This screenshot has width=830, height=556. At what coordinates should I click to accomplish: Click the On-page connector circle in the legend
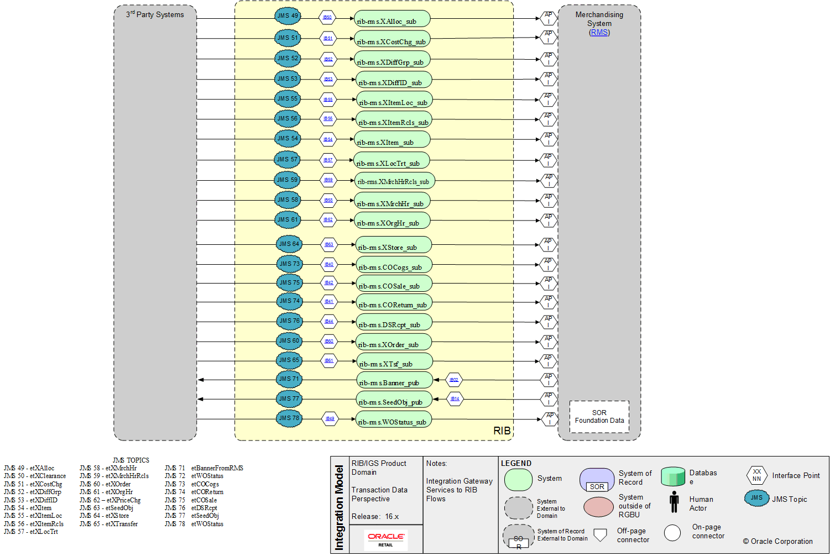point(672,532)
